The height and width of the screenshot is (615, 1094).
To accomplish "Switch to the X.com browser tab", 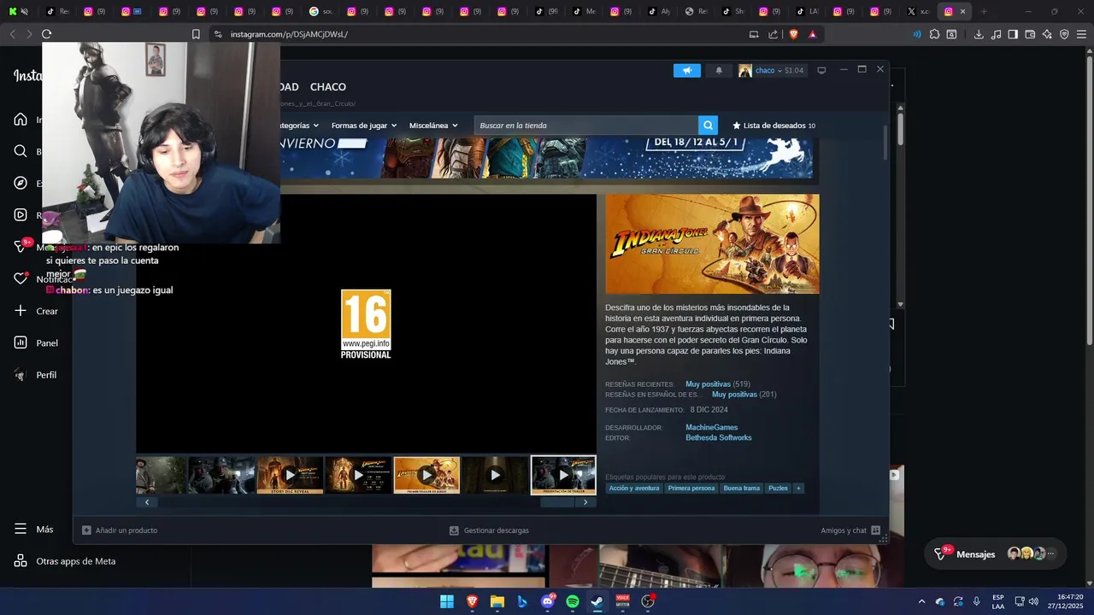I will click(919, 12).
